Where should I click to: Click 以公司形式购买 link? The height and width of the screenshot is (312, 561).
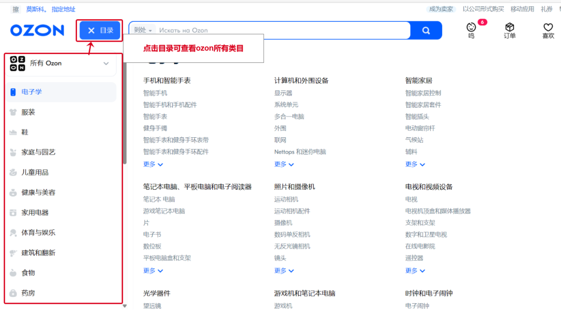pyautogui.click(x=483, y=9)
